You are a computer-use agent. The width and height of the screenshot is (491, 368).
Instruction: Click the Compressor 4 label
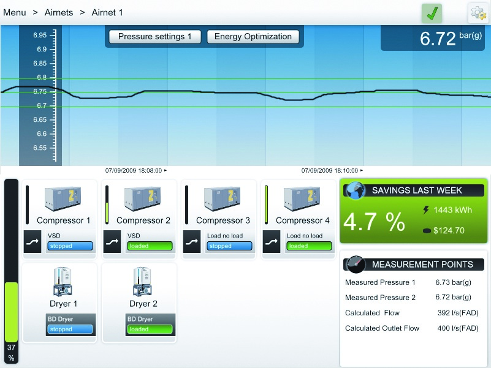coord(302,220)
